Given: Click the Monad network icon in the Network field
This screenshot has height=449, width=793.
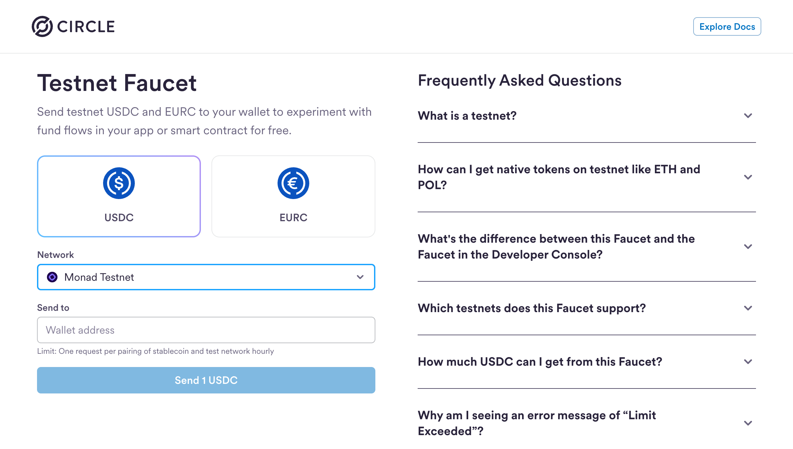Looking at the screenshot, I should pyautogui.click(x=52, y=277).
